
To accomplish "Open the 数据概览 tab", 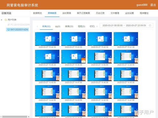I will pyautogui.click(x=37, y=13).
